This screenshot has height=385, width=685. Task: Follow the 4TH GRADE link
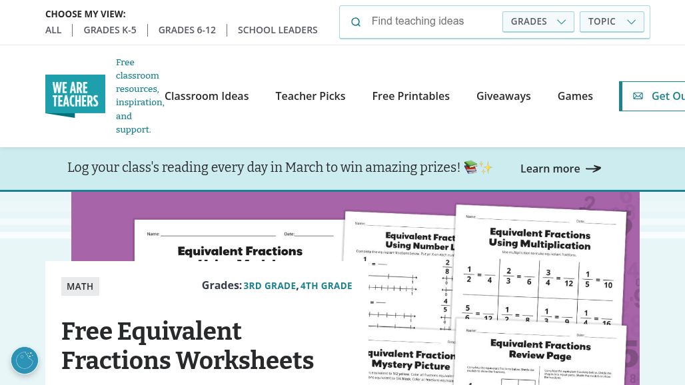[x=326, y=286]
